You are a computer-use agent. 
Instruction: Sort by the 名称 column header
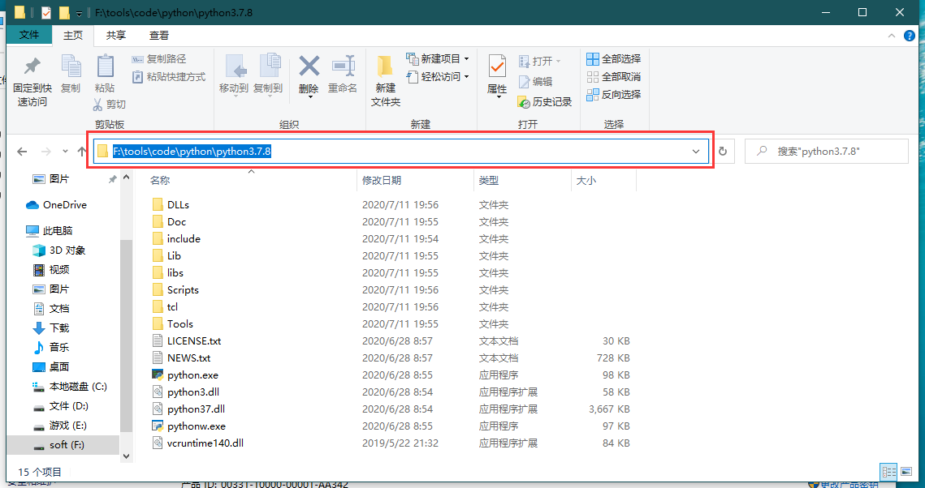160,181
